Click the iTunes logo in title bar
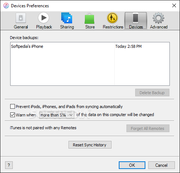This screenshot has width=180, height=173. (6, 5)
